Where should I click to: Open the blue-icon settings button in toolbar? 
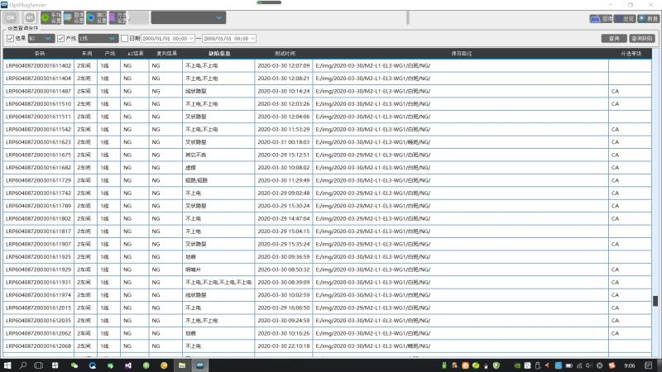point(96,17)
